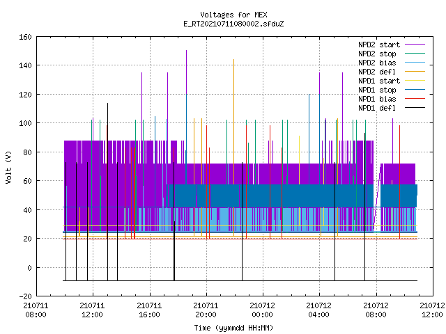The width and height of the screenshot is (446, 334).
Task: Click the filename E_RT20210711080002.sfduZ subtitle
Action: coord(234,24)
